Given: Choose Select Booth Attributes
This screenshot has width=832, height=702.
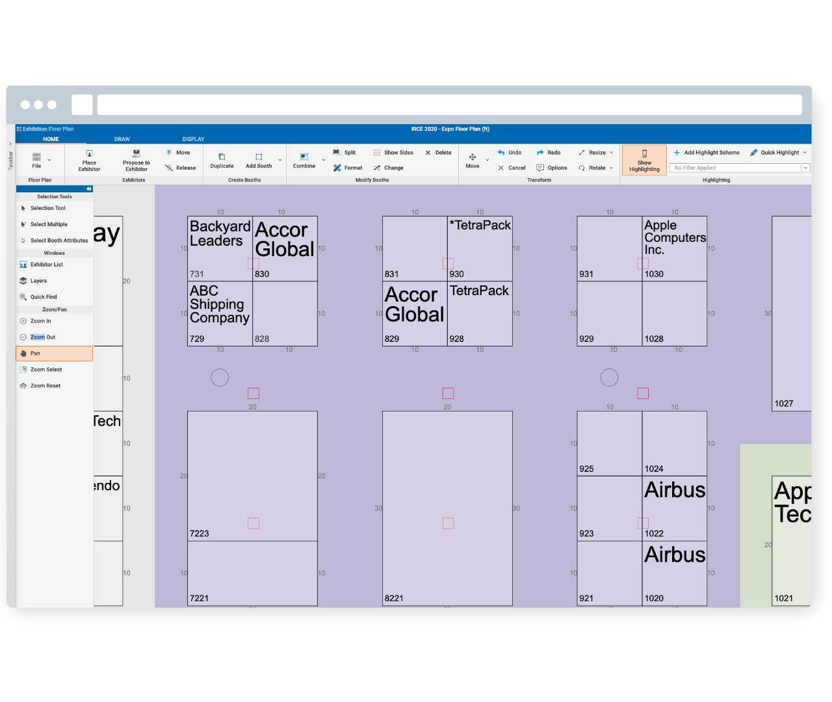Looking at the screenshot, I should (55, 240).
